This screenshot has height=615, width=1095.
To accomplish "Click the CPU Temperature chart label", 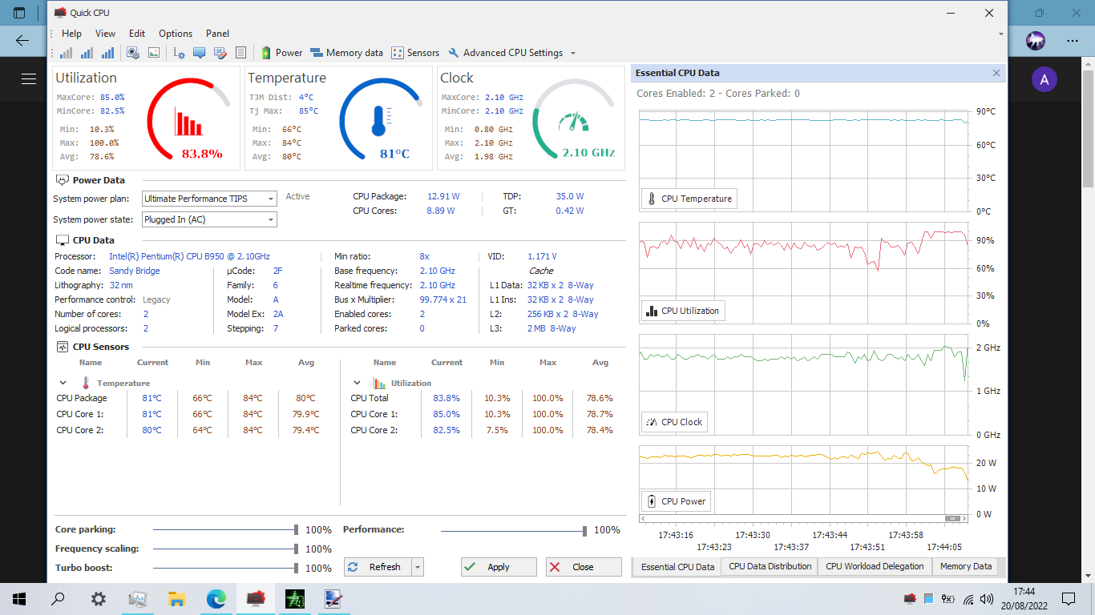I will (689, 199).
